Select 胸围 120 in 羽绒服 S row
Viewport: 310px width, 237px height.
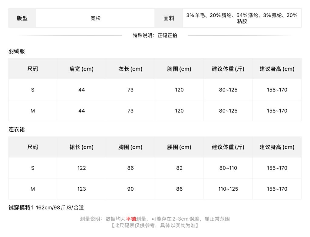coord(179,90)
